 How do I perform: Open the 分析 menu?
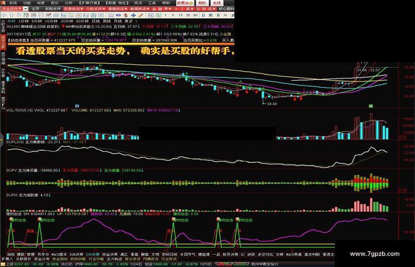click(68, 3)
